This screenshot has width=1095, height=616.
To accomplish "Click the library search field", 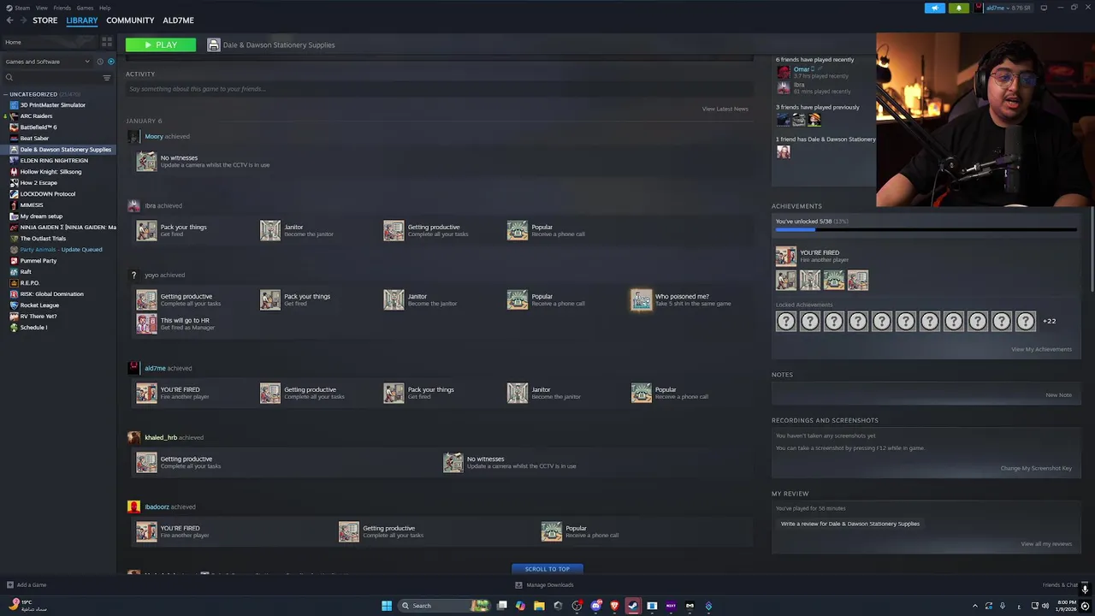I will pyautogui.click(x=53, y=78).
